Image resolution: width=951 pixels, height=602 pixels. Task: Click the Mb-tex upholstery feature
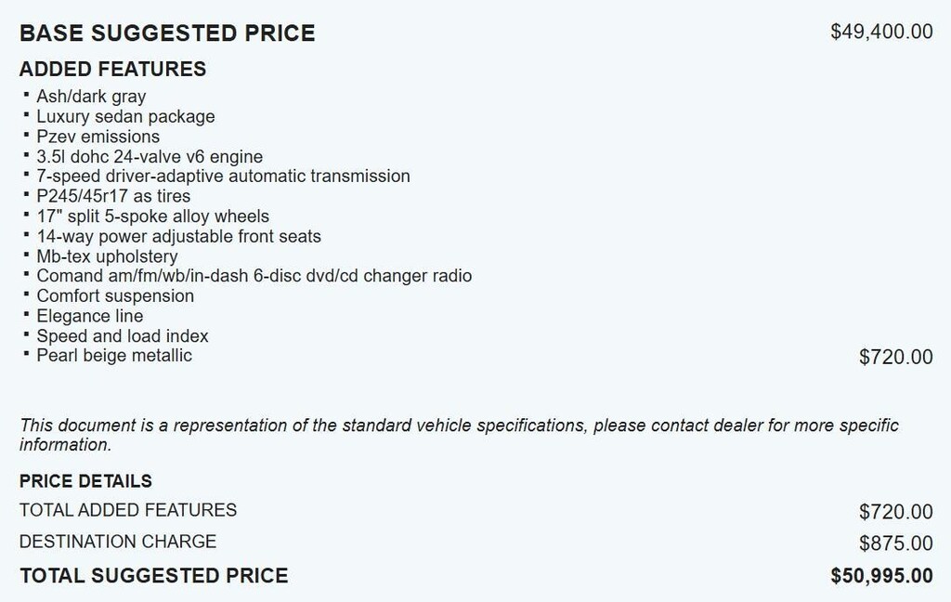click(107, 256)
